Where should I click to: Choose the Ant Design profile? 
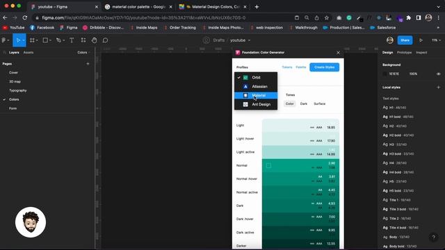pyautogui.click(x=256, y=104)
